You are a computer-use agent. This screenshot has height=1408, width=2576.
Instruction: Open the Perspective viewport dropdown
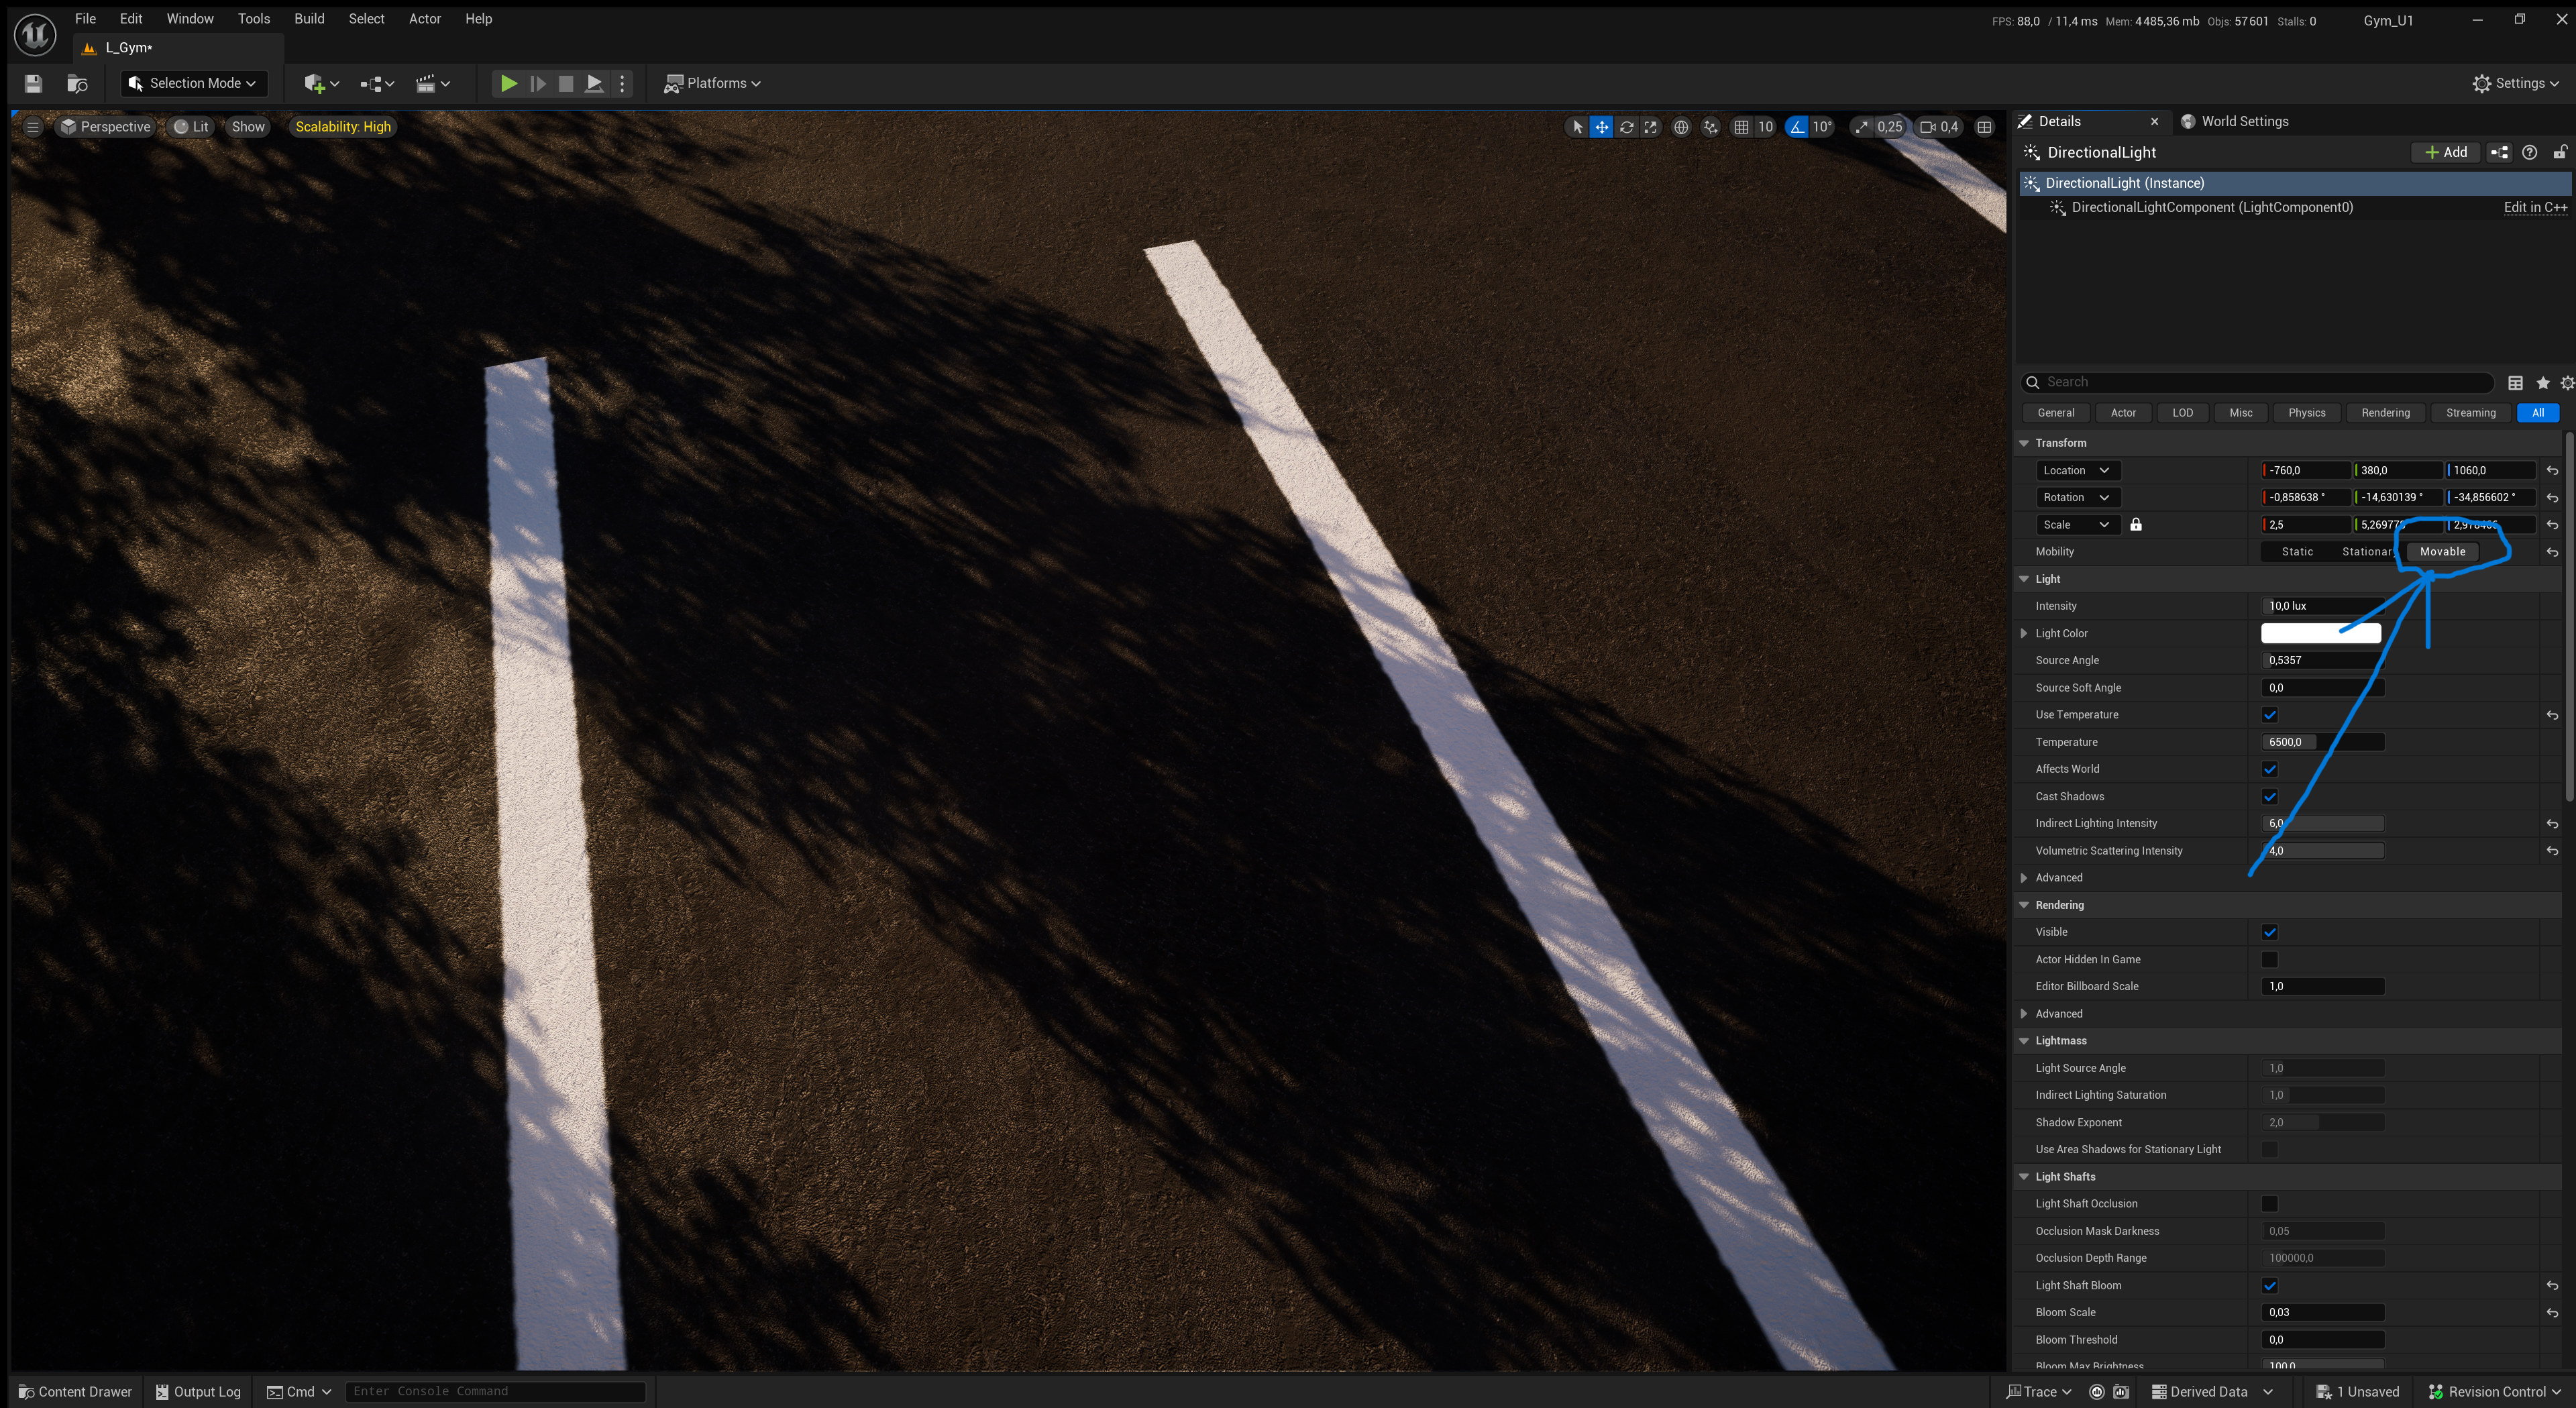click(106, 127)
